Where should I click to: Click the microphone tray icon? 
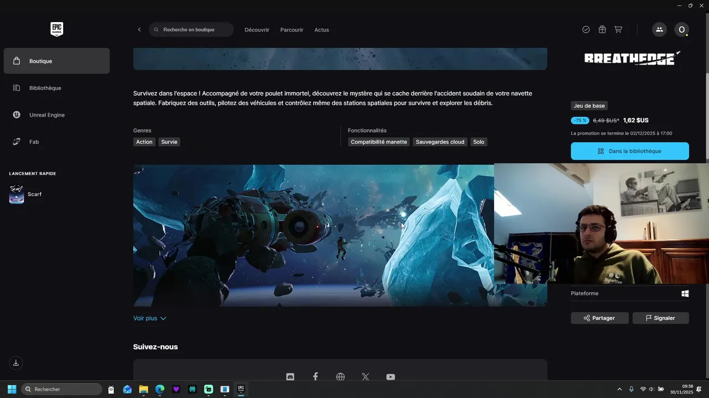point(631,389)
